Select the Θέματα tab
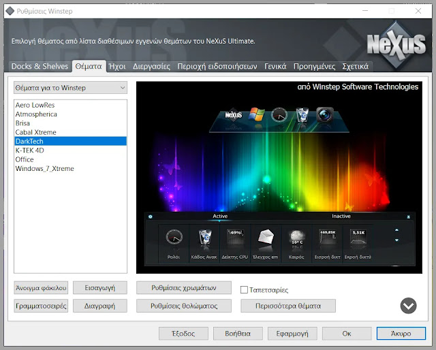The height and width of the screenshot is (350, 436). tap(89, 67)
